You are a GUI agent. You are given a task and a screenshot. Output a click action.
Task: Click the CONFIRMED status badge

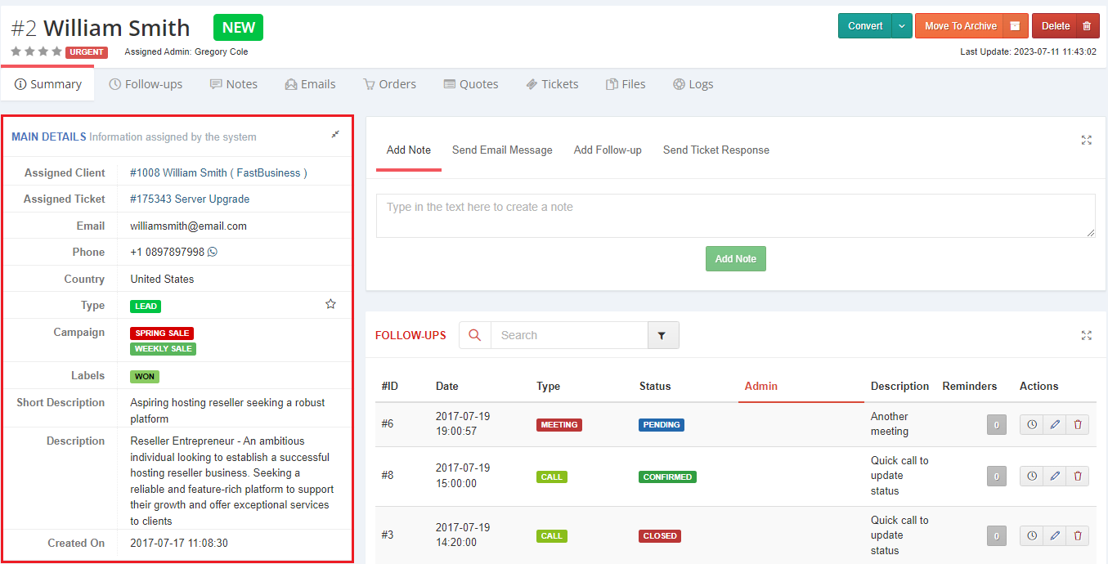tap(667, 477)
